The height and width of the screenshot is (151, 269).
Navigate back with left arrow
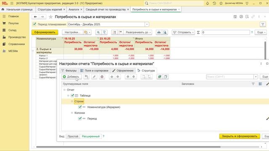[35, 17]
